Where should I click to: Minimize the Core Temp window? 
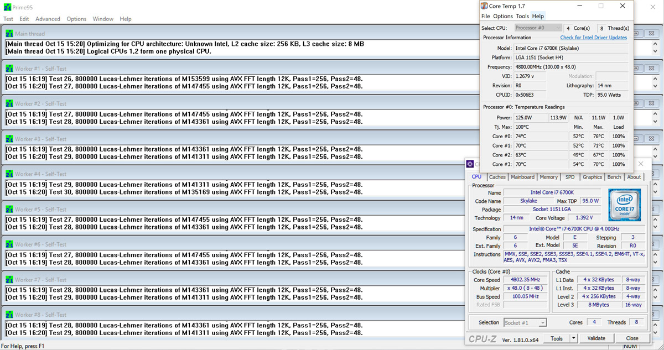click(580, 6)
